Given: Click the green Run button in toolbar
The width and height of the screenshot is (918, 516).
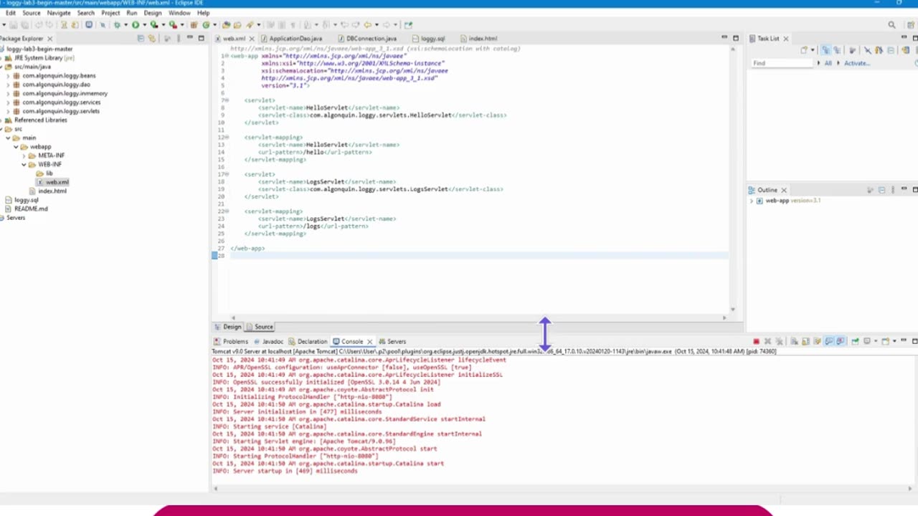Looking at the screenshot, I should tap(136, 25).
